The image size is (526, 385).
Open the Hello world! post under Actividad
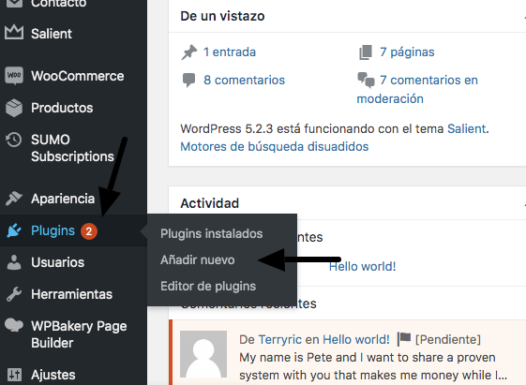click(362, 266)
